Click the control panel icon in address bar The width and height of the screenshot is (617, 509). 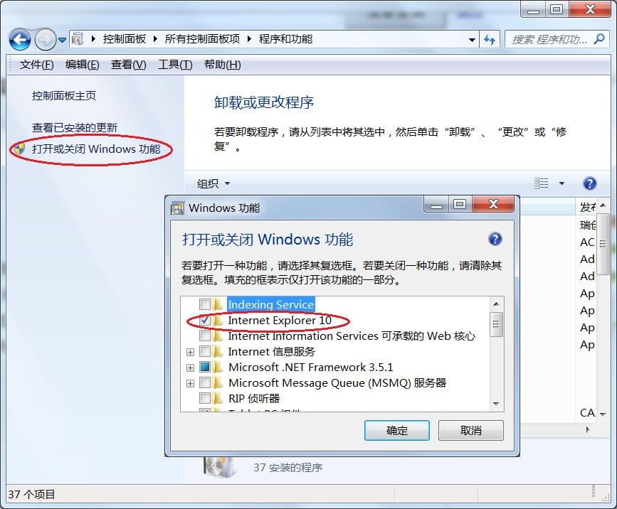78,39
